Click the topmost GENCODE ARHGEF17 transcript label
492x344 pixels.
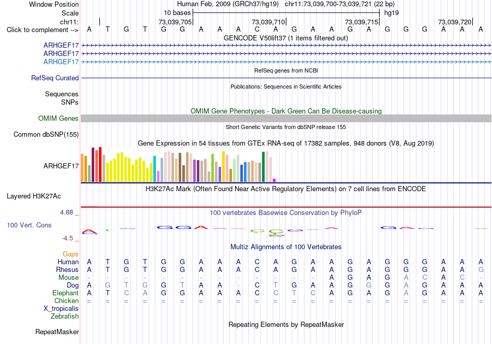point(61,45)
